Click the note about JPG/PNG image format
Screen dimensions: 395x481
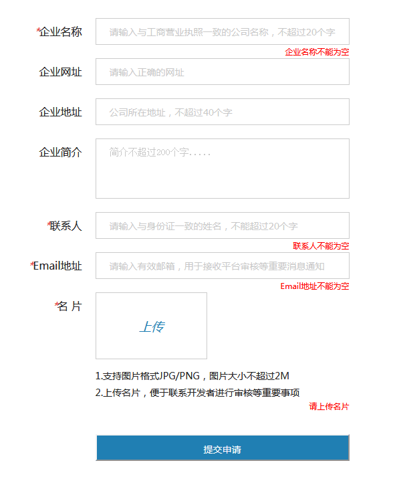tap(192, 376)
